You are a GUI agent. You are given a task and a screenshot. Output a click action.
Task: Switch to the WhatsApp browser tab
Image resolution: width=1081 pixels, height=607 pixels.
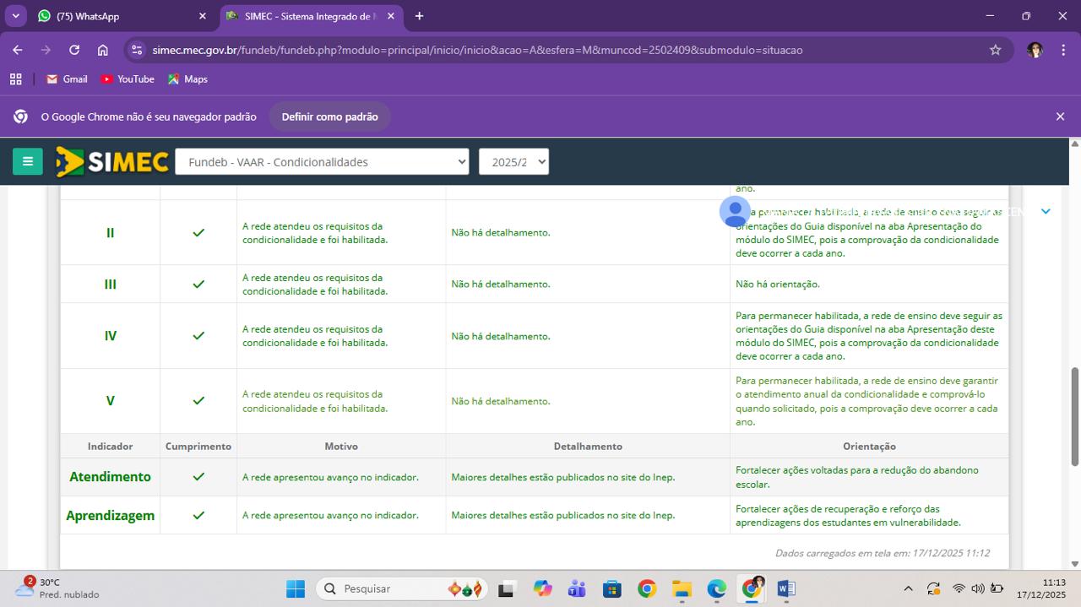[122, 16]
